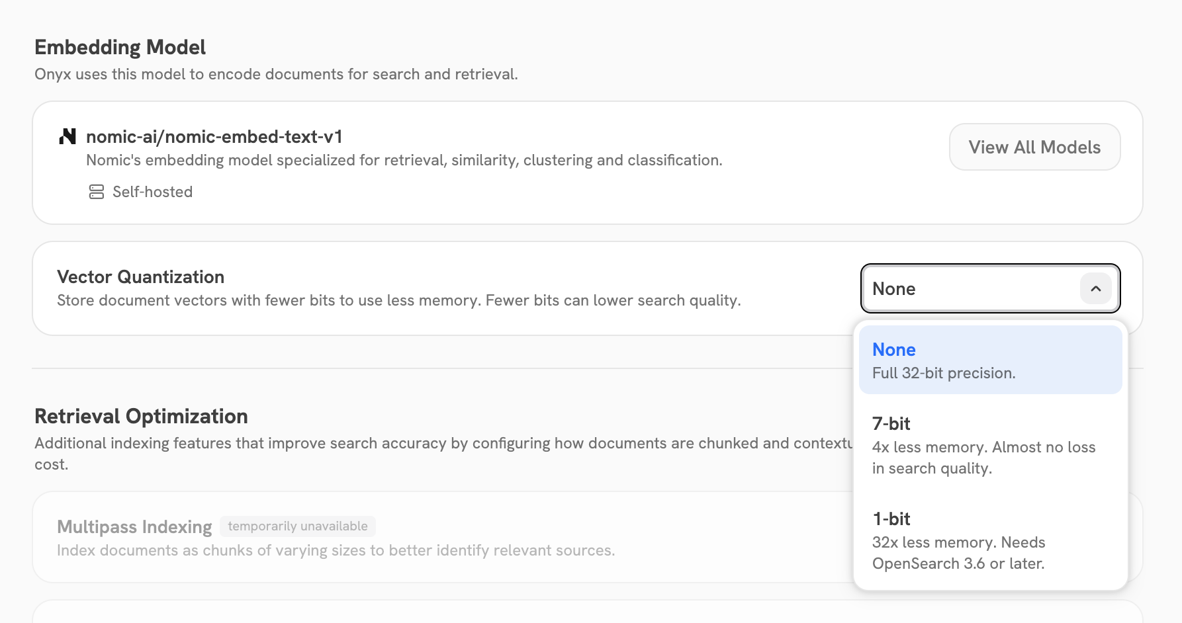The width and height of the screenshot is (1182, 623).
Task: Click the Multipass Indexing title
Action: point(134,526)
